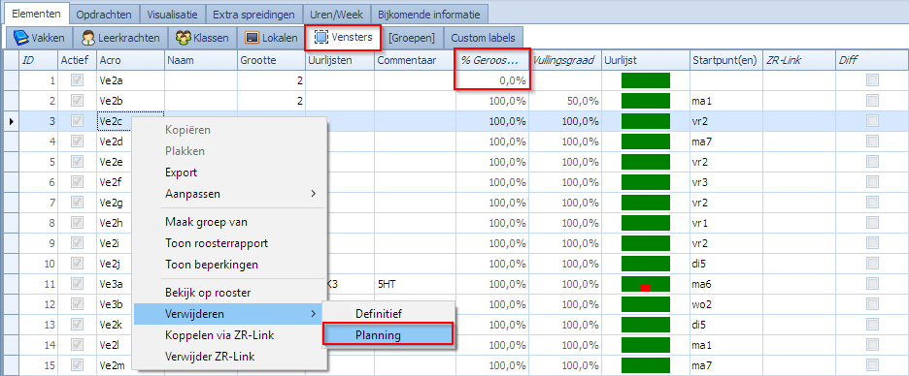The height and width of the screenshot is (376, 909).
Task: Click the row selector for row 1
Action: point(12,80)
